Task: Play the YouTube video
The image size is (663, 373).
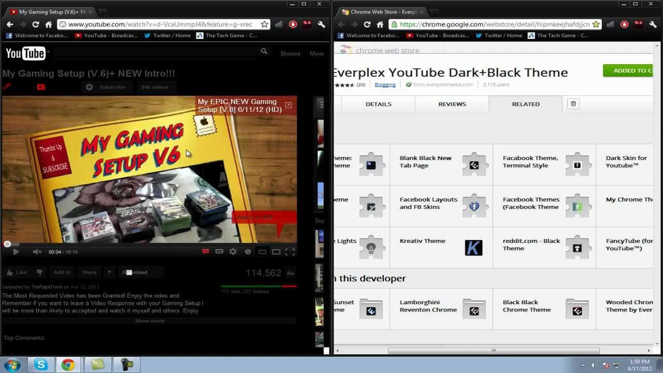Action: (x=16, y=252)
